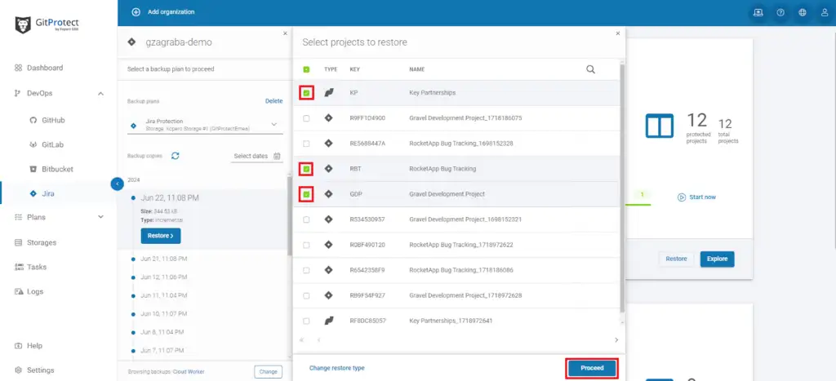
Task: Open the user profile icon
Action: click(x=825, y=13)
